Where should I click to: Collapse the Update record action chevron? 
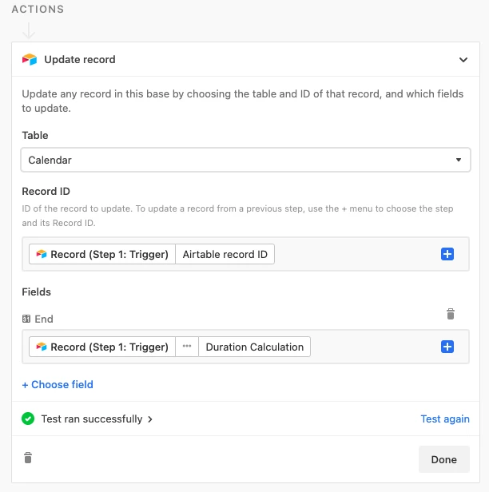pyautogui.click(x=463, y=60)
